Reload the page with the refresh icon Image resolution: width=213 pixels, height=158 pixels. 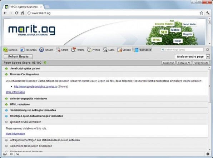[x=17, y=13]
